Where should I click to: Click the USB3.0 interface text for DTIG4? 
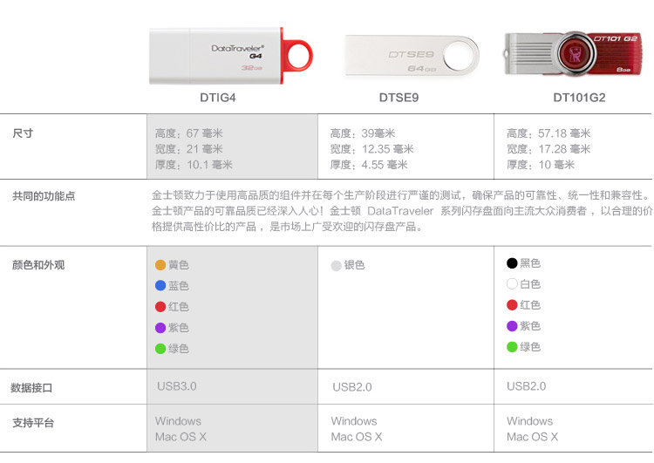coord(177,385)
